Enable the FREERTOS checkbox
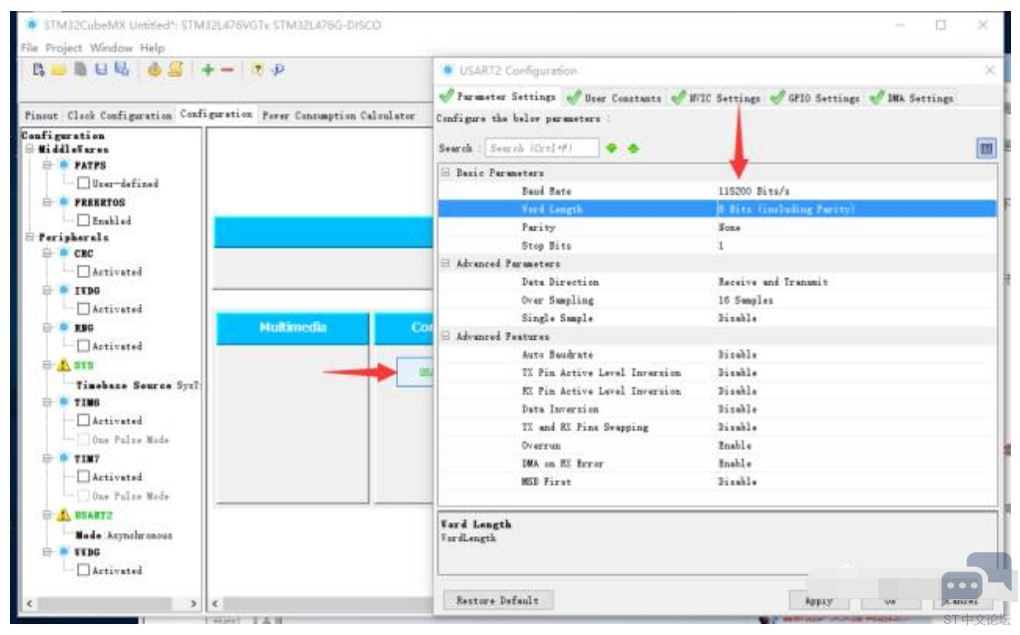Screen dimensions: 1020x635 pyautogui.click(x=83, y=220)
